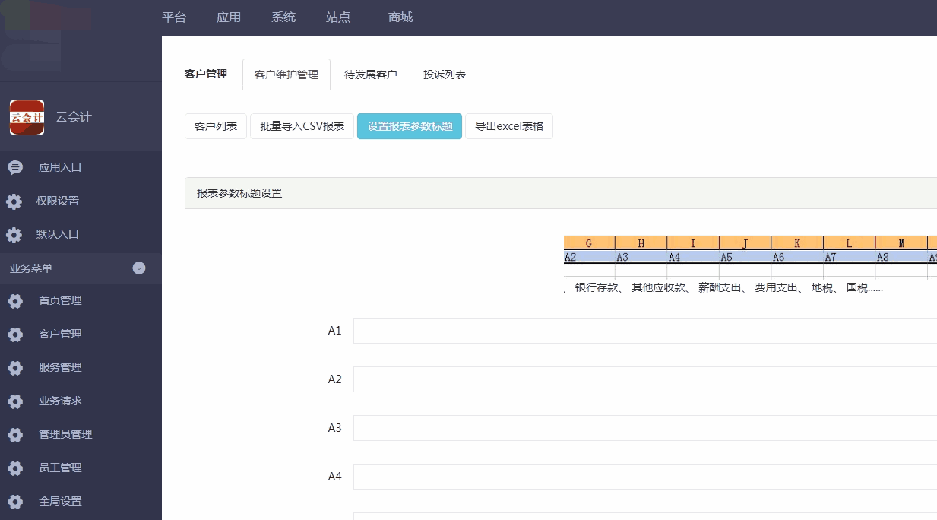Viewport: 937px width, 520px height.
Task: Open 客户列表 from the toolbar
Action: point(215,126)
